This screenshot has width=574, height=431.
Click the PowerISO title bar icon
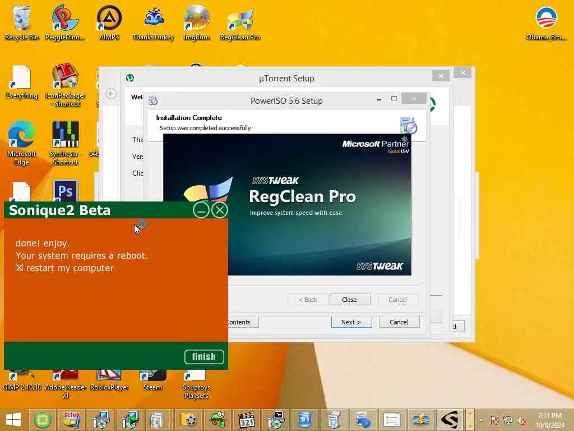153,100
